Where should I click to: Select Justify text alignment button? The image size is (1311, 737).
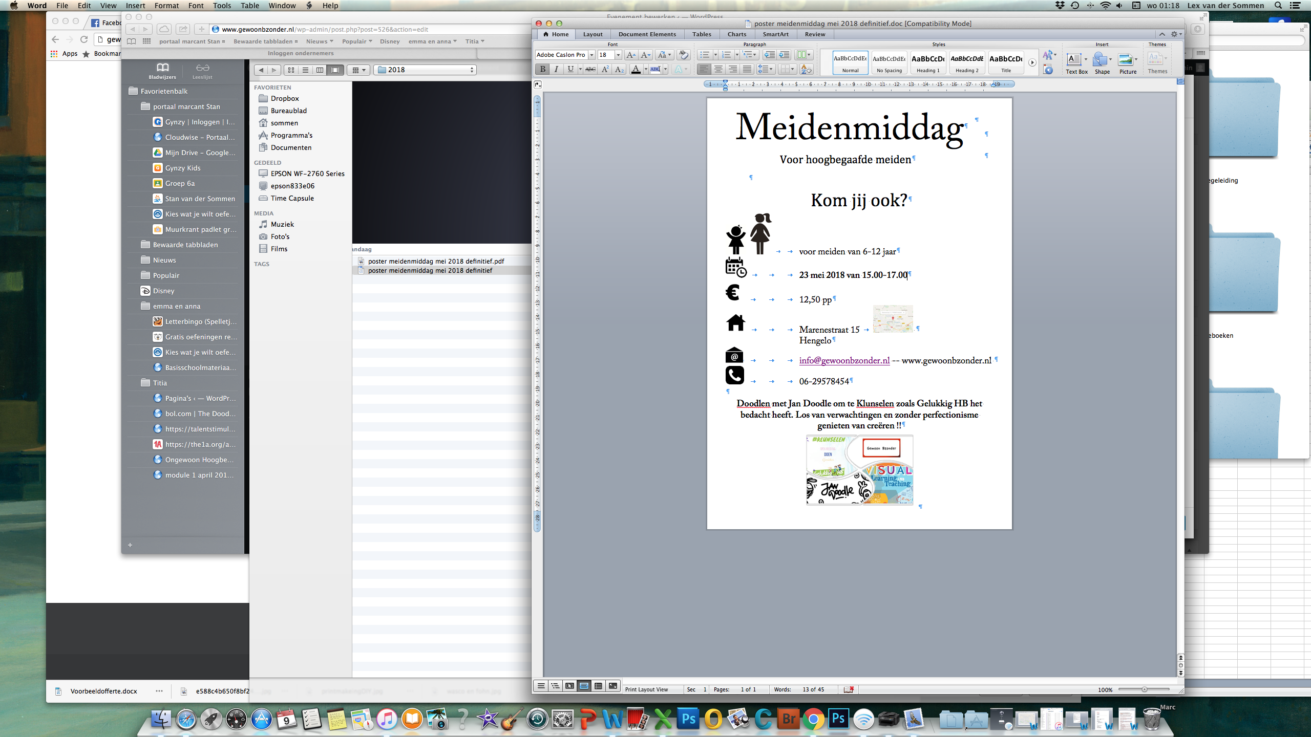747,69
